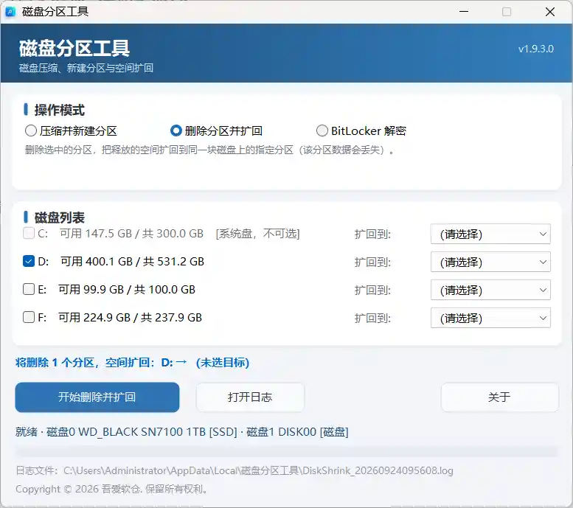Viewport: 573px width, 508px height.
Task: Select 压缩并新建分区 mode
Action: click(72, 131)
